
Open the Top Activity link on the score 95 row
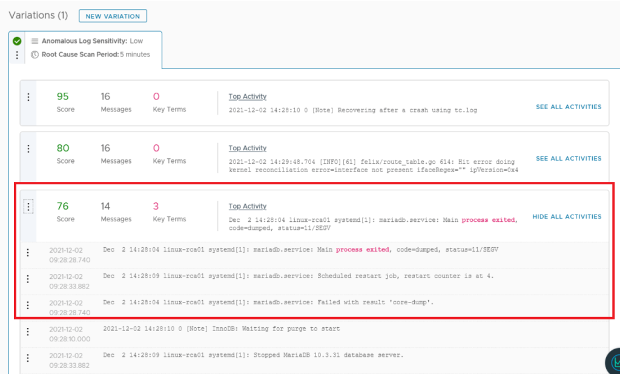(x=247, y=96)
